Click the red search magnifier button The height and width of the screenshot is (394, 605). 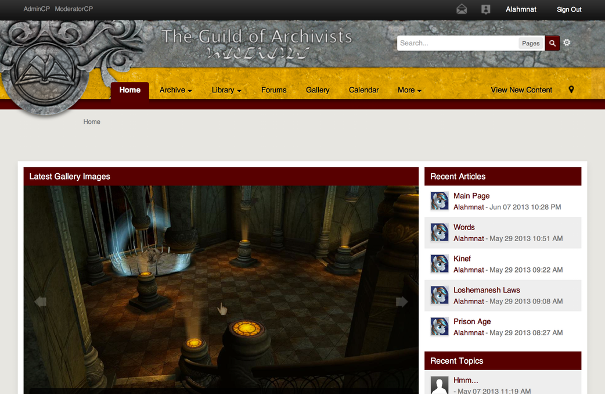coord(552,43)
